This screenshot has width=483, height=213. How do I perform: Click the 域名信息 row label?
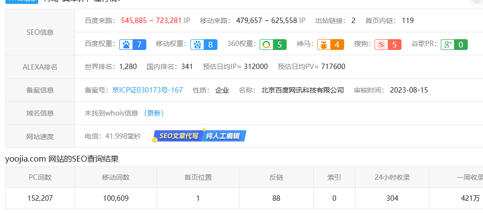point(40,113)
